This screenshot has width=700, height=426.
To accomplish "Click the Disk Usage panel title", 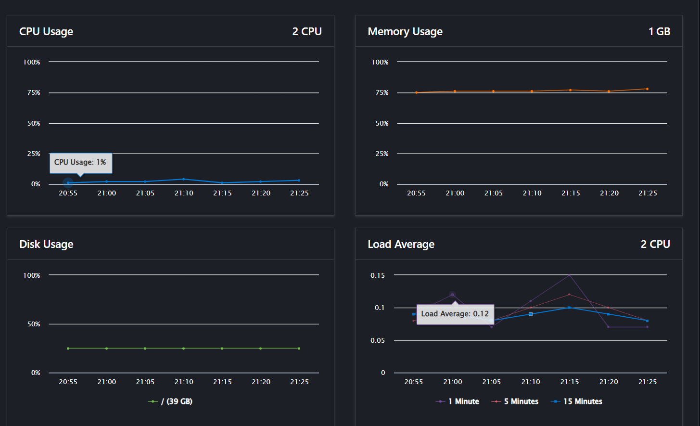I will tap(46, 244).
